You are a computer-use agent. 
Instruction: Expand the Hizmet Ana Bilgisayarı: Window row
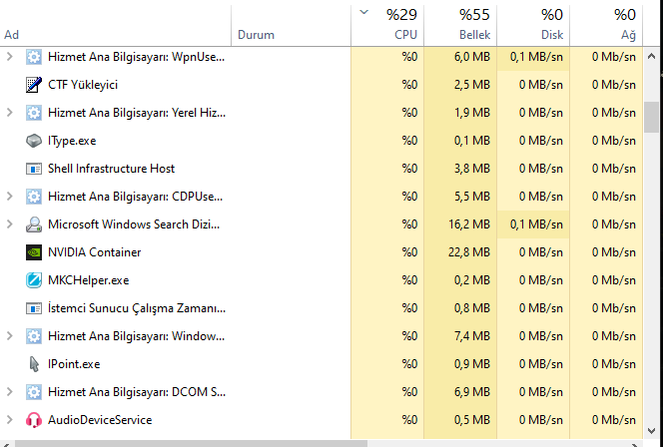tap(9, 336)
